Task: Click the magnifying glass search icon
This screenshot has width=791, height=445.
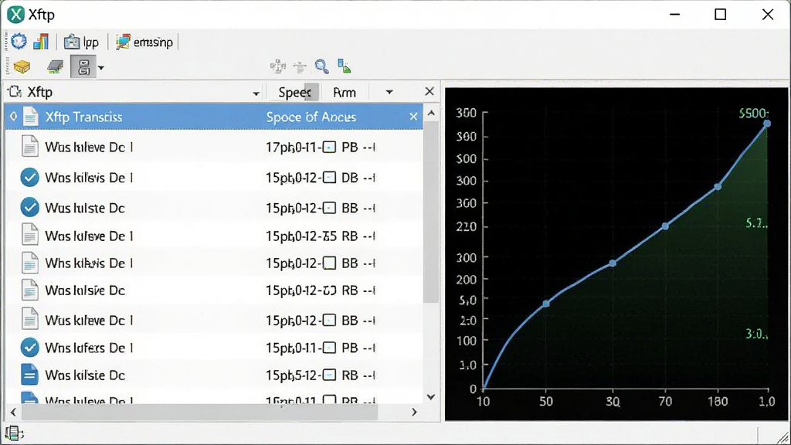Action: 322,66
